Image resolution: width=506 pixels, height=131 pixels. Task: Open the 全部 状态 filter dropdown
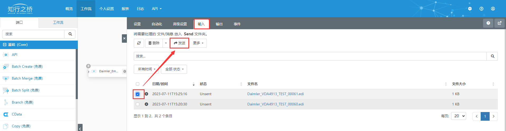point(174,69)
